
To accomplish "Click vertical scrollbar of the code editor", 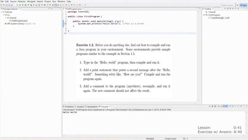I will click(198, 56).
